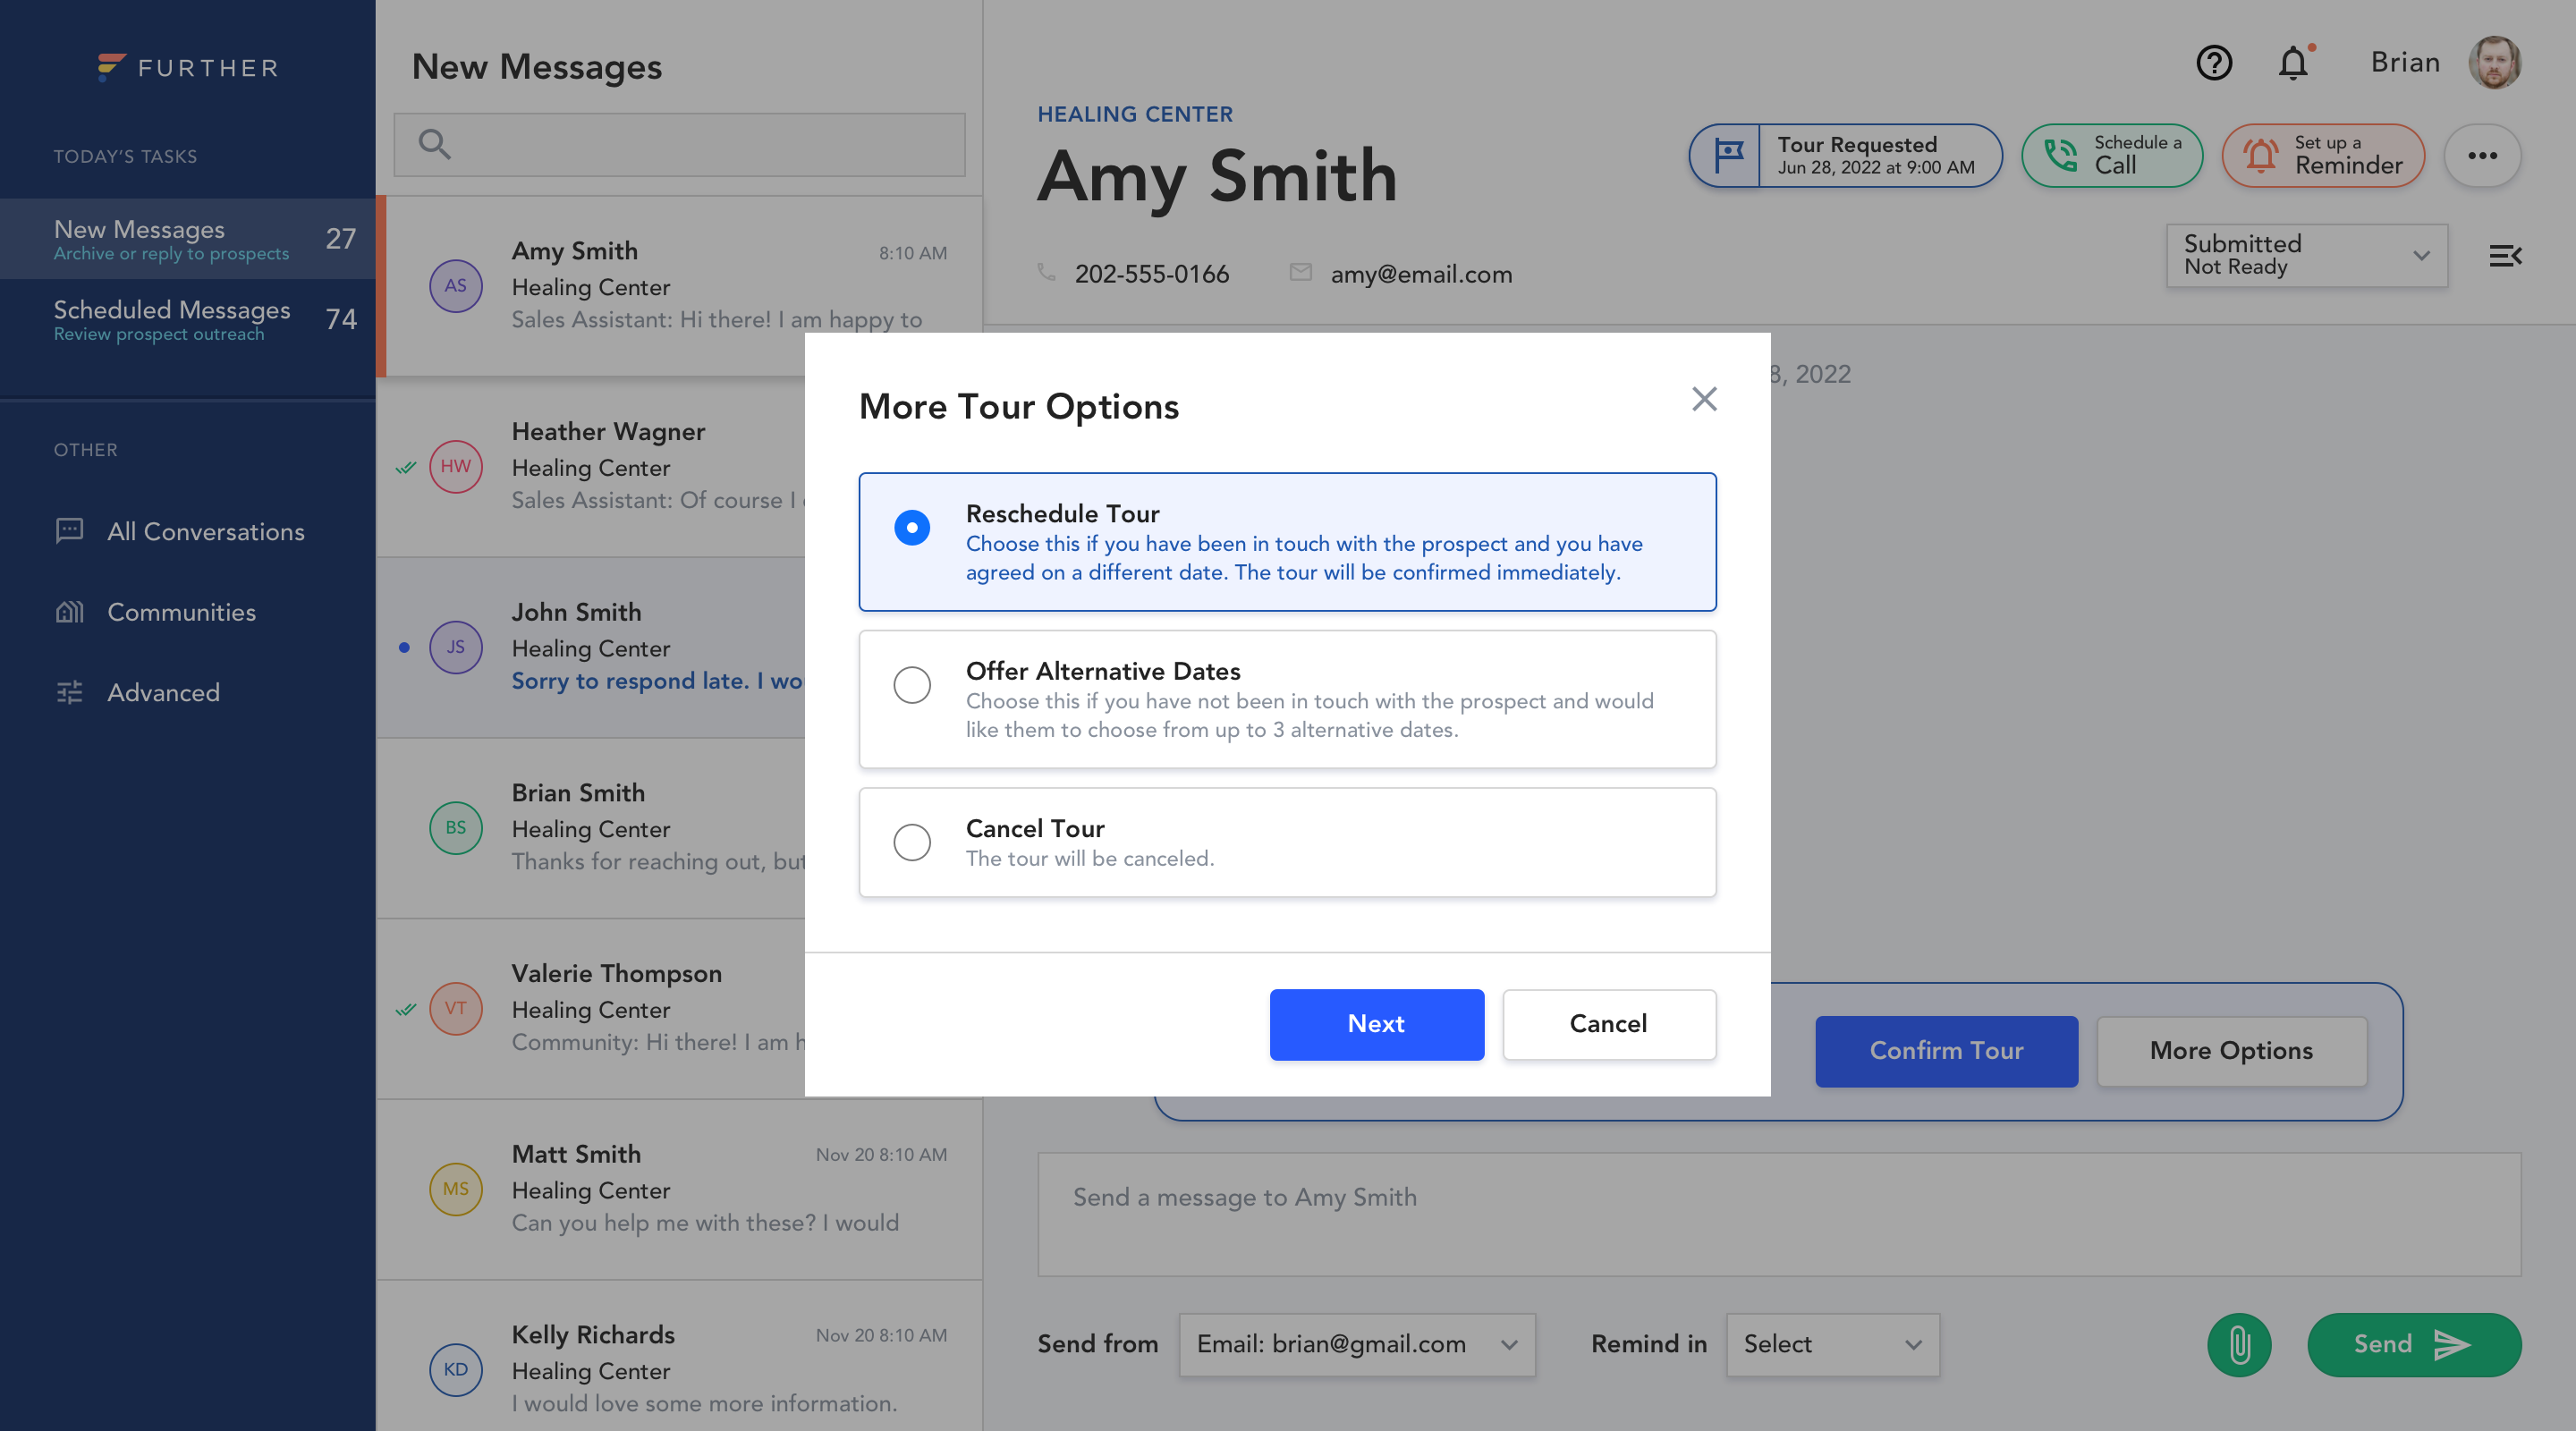Click the BS avatar for Brian Smith

(x=456, y=828)
